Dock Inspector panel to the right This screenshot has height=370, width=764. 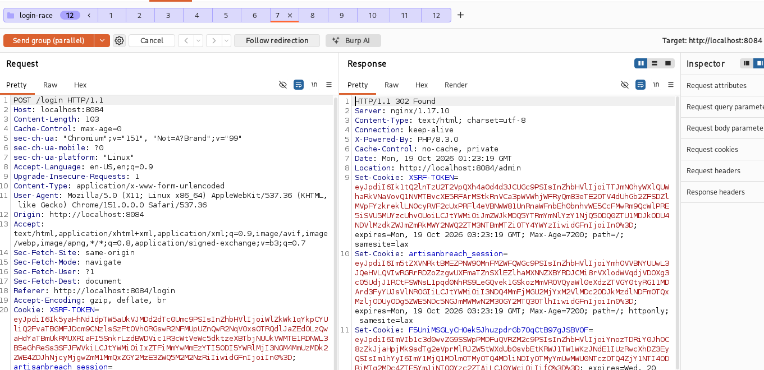[758, 63]
